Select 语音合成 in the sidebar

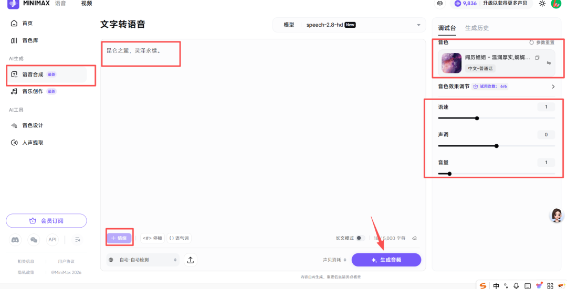[47, 74]
